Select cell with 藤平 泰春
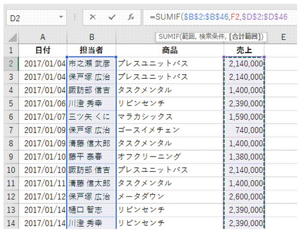The height and width of the screenshot is (231, 300). point(92,157)
